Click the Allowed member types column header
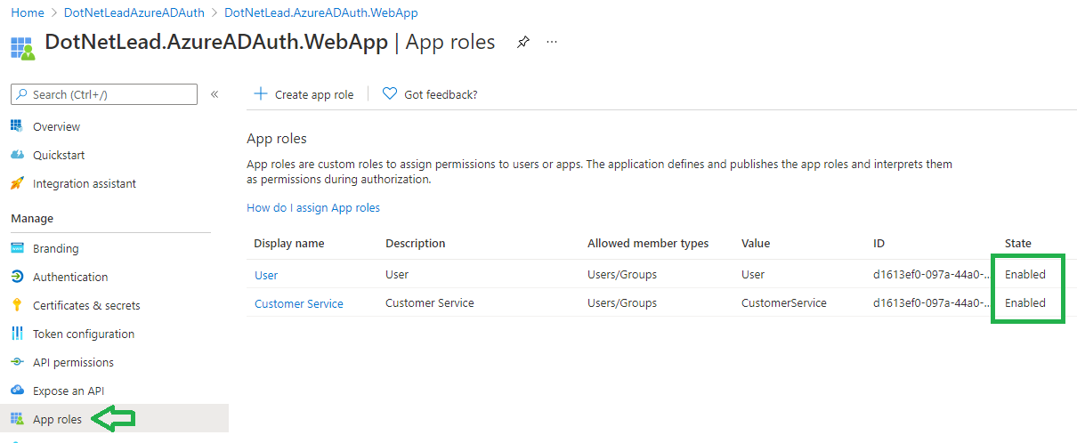This screenshot has width=1077, height=443. pos(648,243)
